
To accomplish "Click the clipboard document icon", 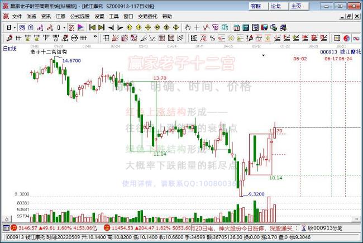I will [31, 27].
